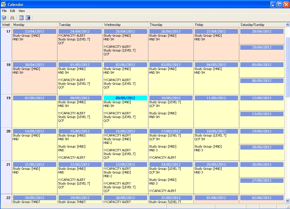The image size is (290, 209).
Task: Click week number 18
Action: coord(8,65)
